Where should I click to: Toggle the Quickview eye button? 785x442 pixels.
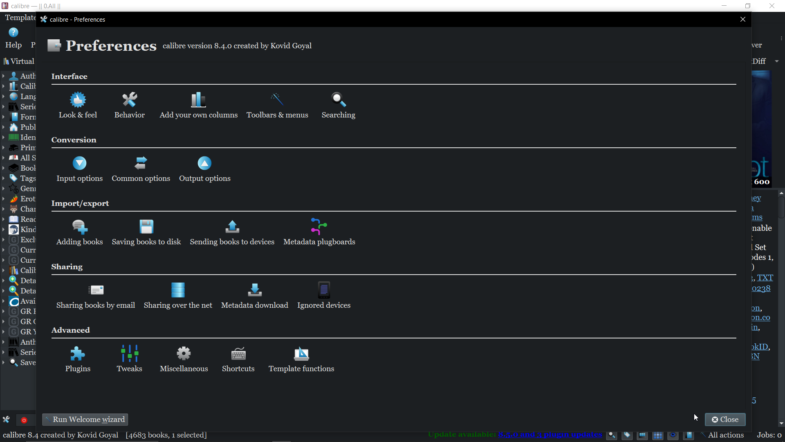pyautogui.click(x=673, y=435)
